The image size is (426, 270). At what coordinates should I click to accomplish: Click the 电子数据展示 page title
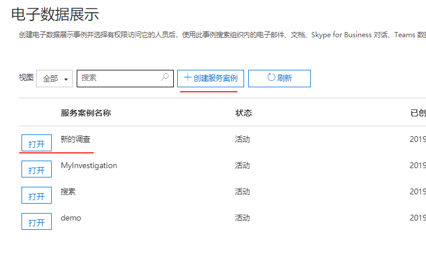(x=55, y=14)
